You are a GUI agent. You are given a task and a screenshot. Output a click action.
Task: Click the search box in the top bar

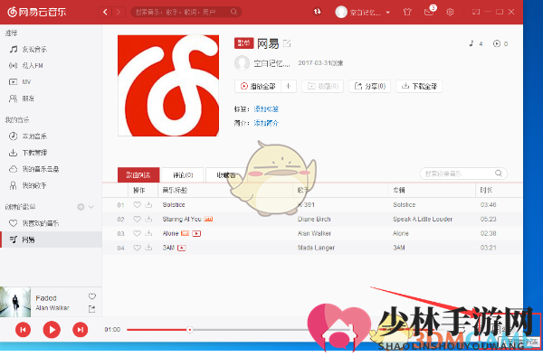point(186,12)
